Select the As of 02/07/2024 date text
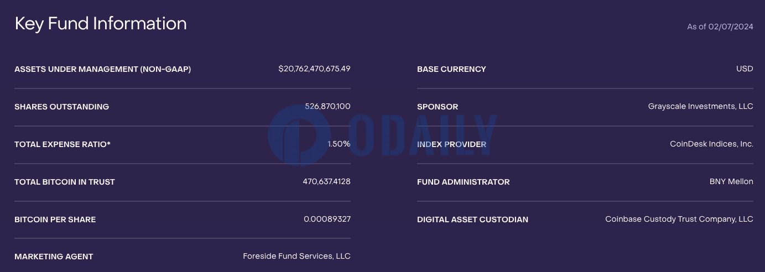 pos(720,27)
